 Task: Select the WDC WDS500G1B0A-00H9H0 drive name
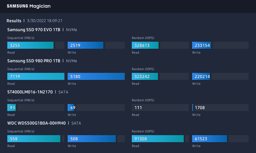click(37, 123)
